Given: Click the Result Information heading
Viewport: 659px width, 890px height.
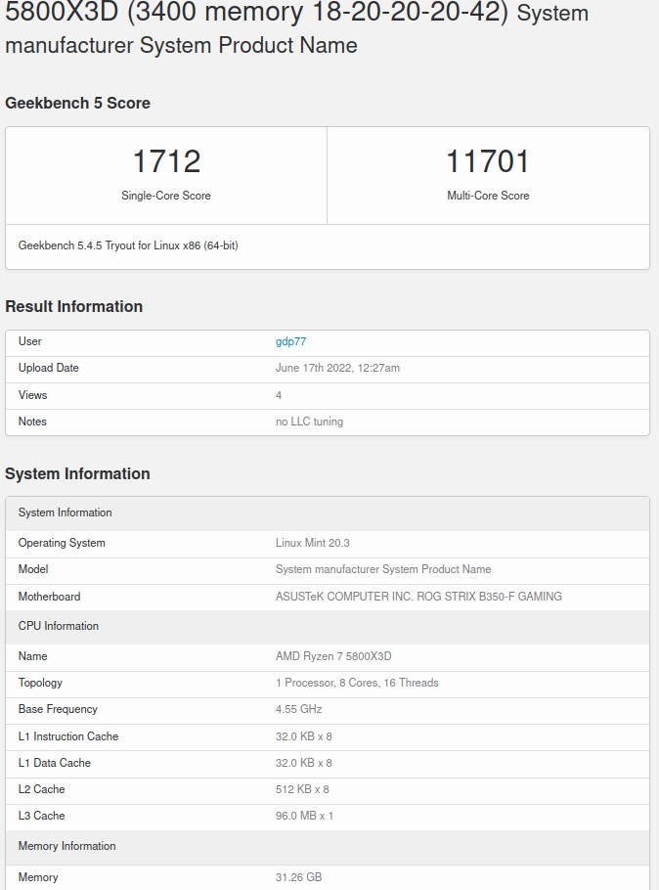Looking at the screenshot, I should click(73, 306).
